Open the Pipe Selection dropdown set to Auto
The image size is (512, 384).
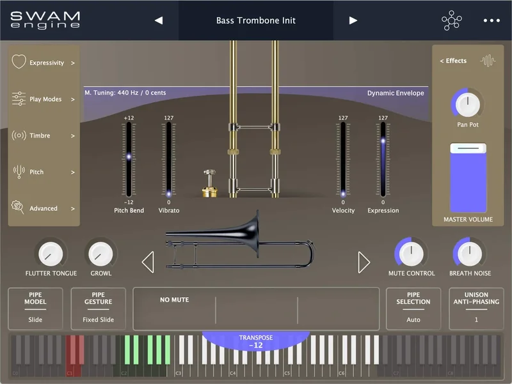[x=413, y=309]
